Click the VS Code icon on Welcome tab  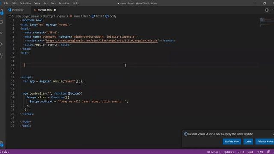[9, 10]
